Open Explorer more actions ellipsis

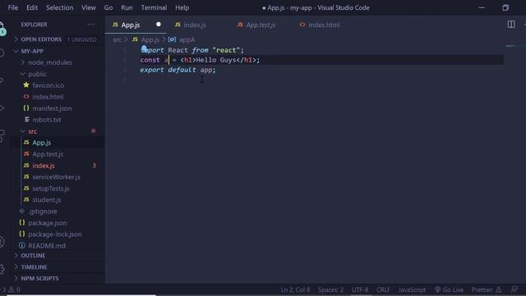tap(90, 25)
